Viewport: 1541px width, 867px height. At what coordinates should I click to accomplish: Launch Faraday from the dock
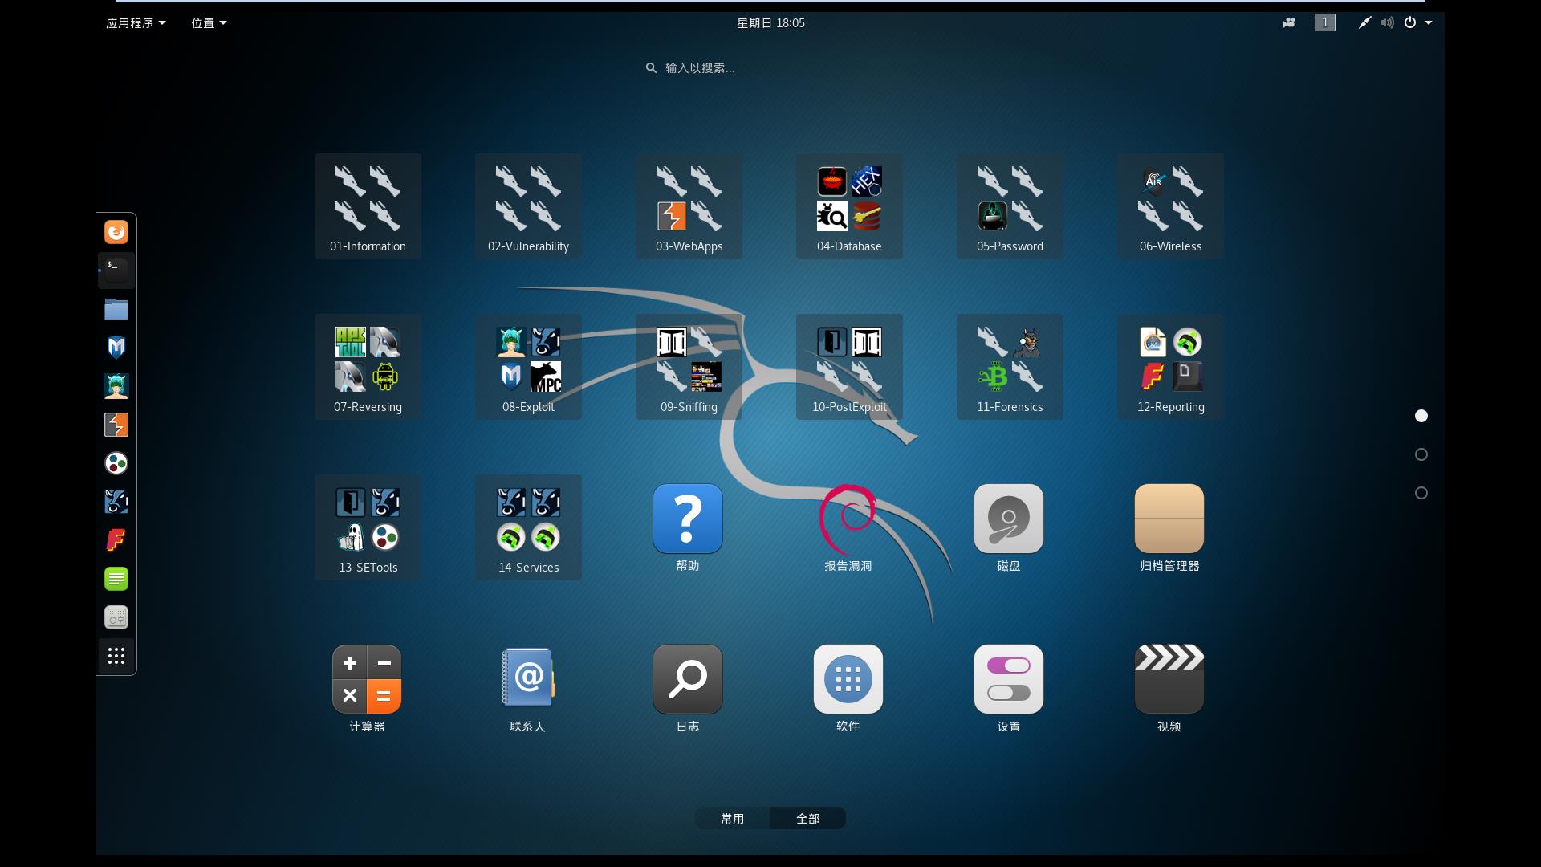coord(116,540)
